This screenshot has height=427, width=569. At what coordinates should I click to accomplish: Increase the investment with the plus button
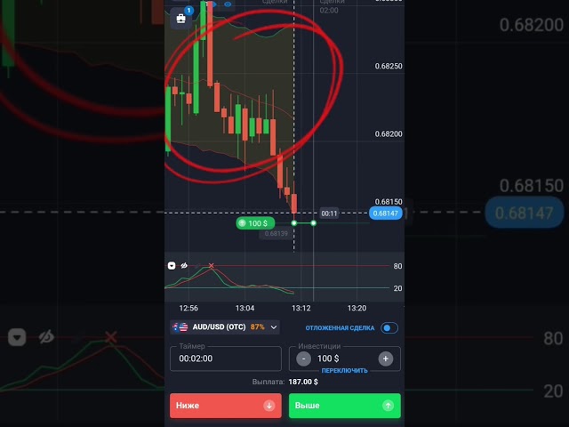coord(385,359)
